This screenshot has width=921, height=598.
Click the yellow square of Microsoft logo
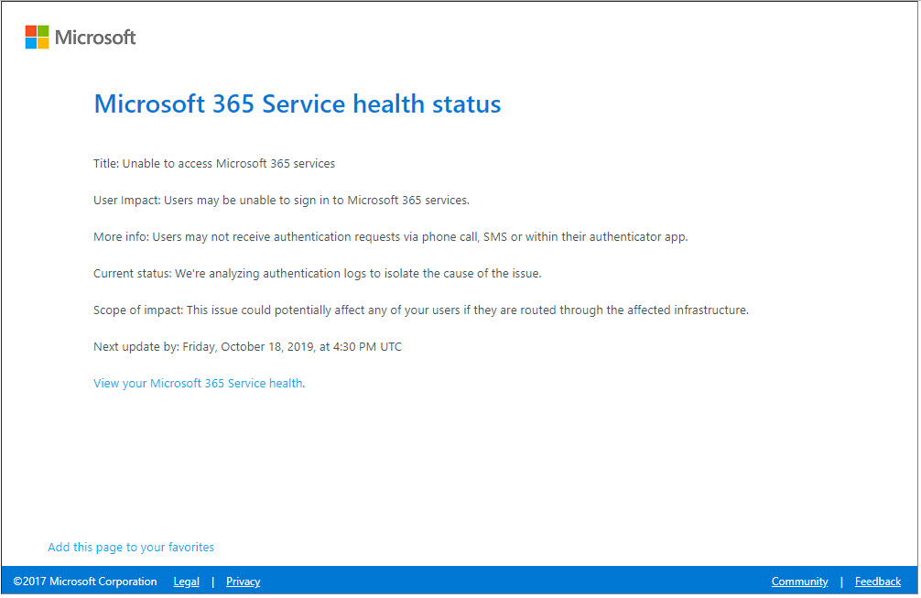43,43
